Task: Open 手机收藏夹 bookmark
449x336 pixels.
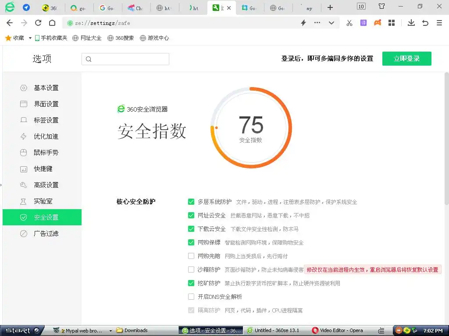Action: pyautogui.click(x=51, y=38)
